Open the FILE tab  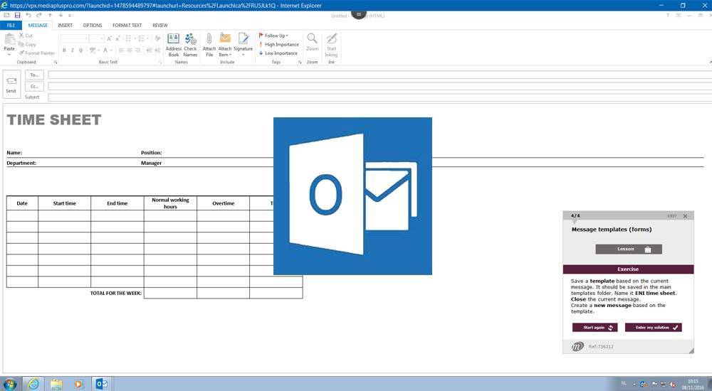point(11,26)
